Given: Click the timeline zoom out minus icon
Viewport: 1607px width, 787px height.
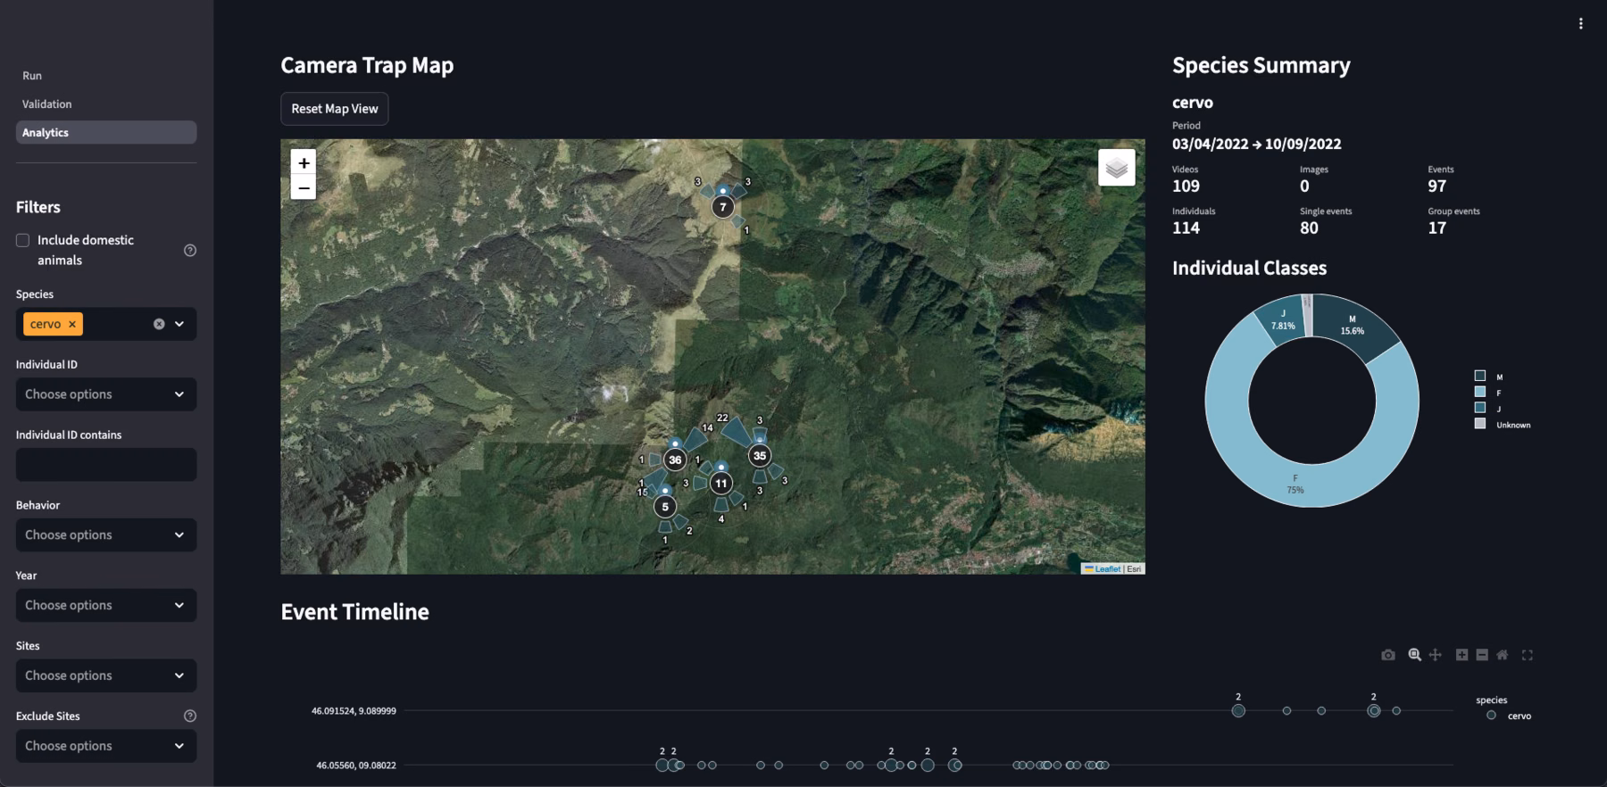Looking at the screenshot, I should pos(1482,655).
